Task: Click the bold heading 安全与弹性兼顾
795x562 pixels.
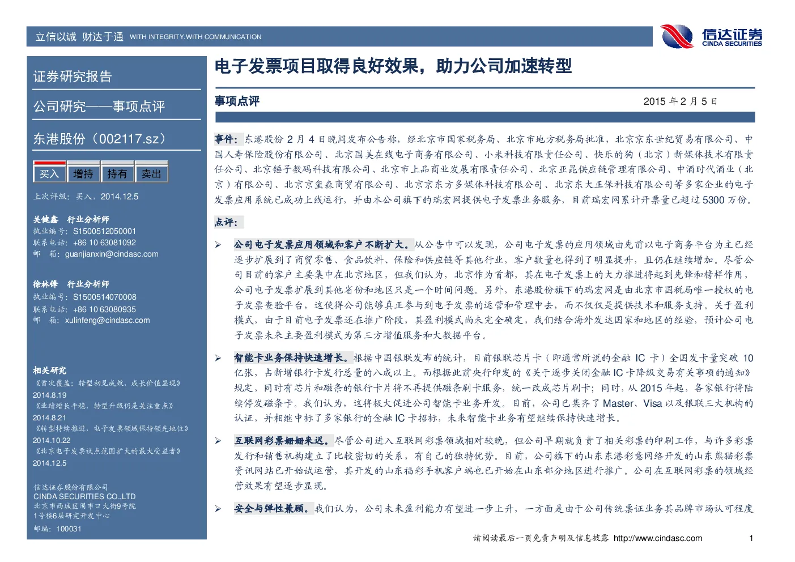Action: (273, 509)
